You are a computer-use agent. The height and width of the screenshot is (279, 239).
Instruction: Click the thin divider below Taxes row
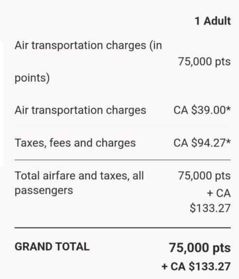[x=123, y=160]
